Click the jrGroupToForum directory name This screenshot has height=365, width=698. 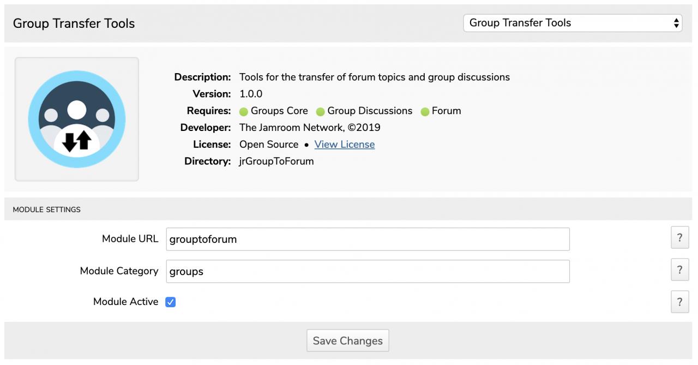(x=276, y=161)
